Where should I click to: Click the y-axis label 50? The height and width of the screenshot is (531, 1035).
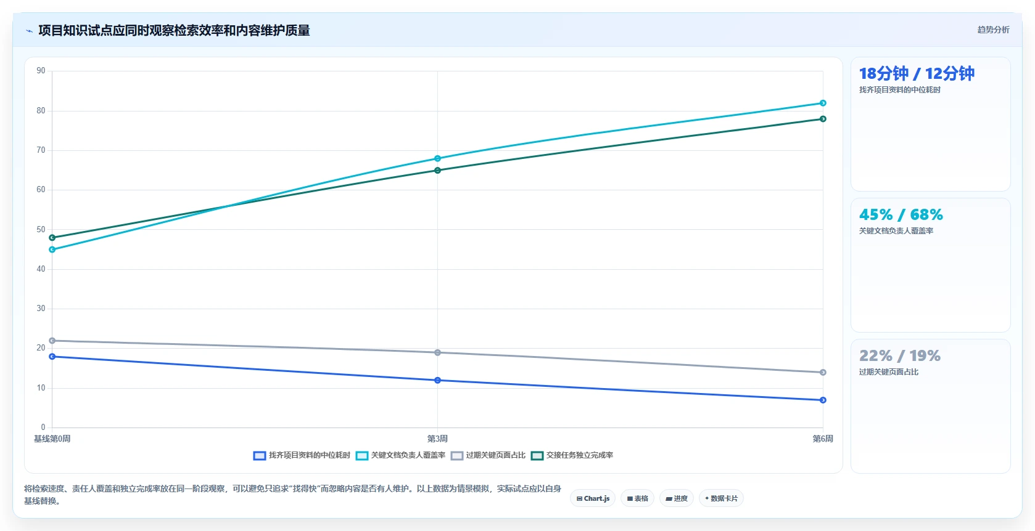41,230
